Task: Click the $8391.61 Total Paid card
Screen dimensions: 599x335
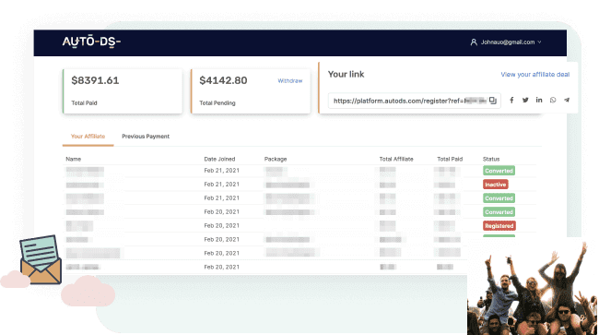Action: point(123,91)
